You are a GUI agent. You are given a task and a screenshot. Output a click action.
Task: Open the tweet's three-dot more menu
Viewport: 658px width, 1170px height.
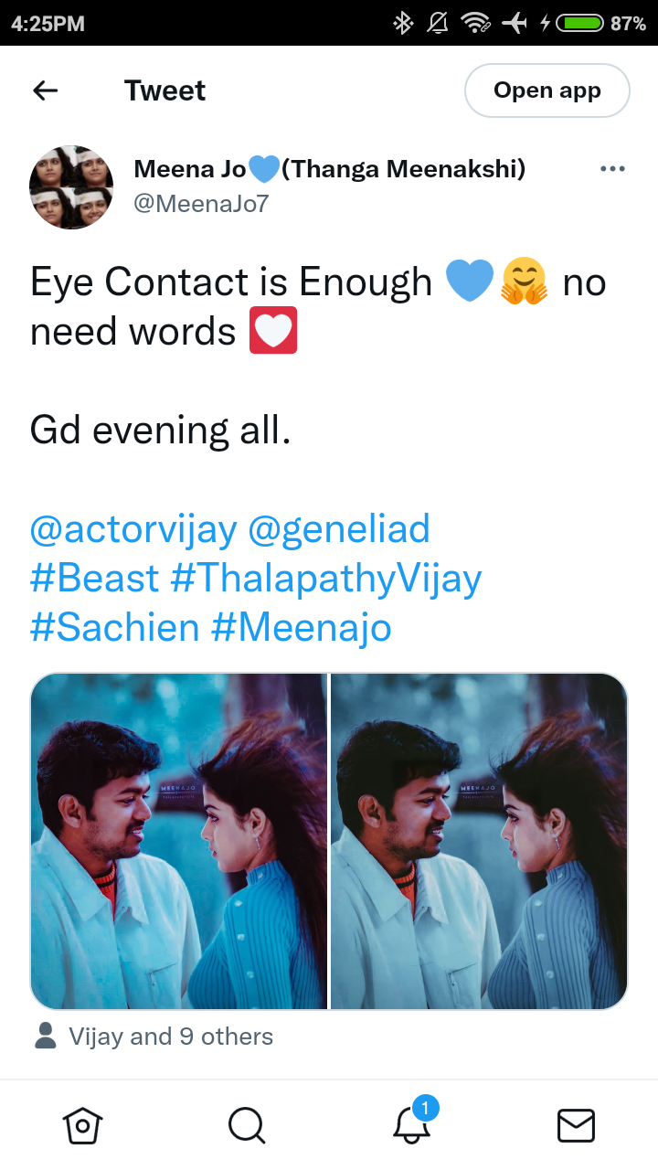pyautogui.click(x=611, y=169)
